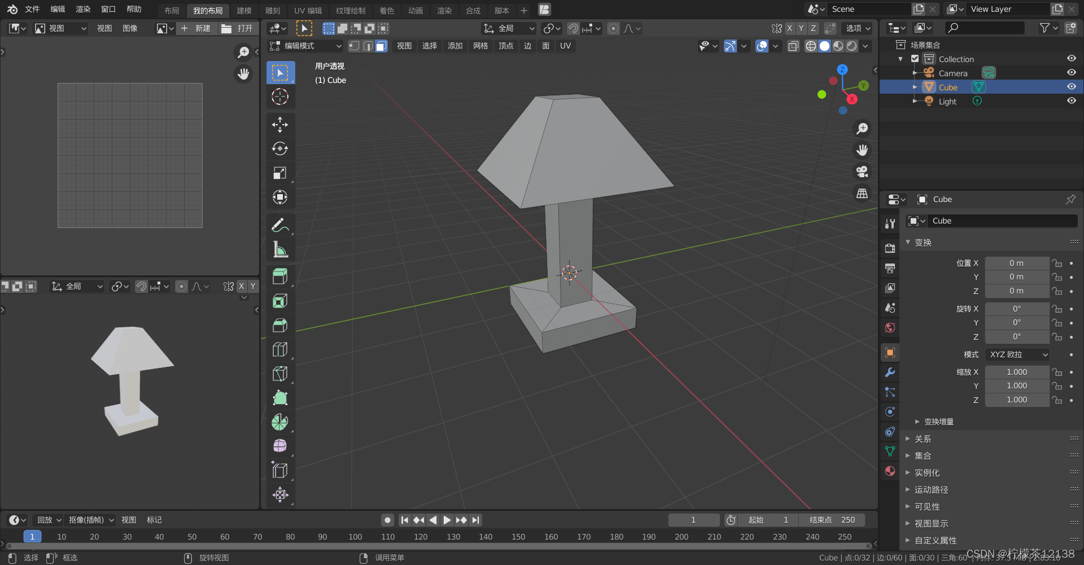1084x565 pixels.
Task: Click the viewport pan hand icon
Action: (x=862, y=150)
